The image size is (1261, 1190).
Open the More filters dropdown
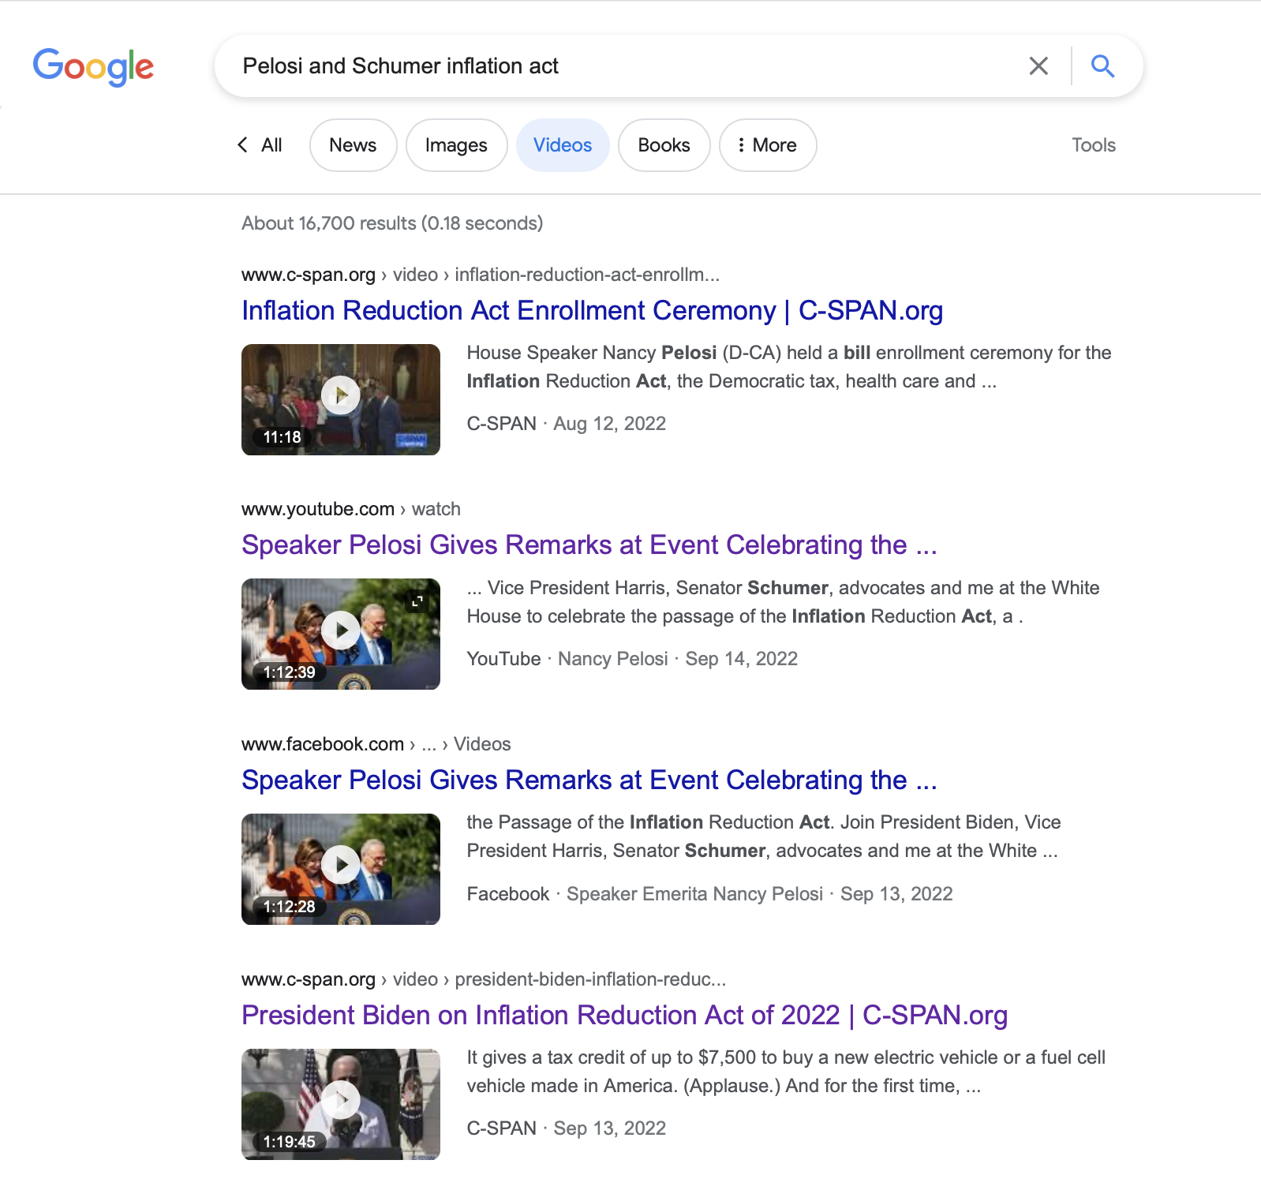pos(767,145)
